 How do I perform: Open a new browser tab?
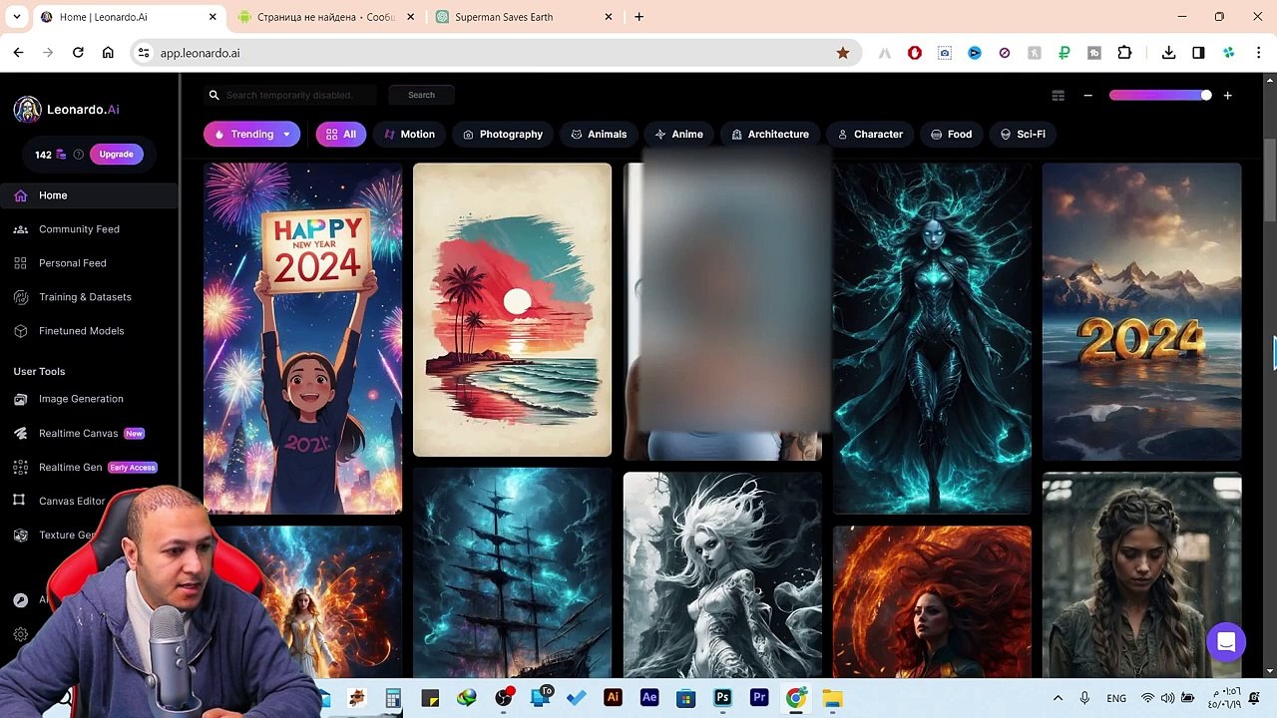pos(639,17)
